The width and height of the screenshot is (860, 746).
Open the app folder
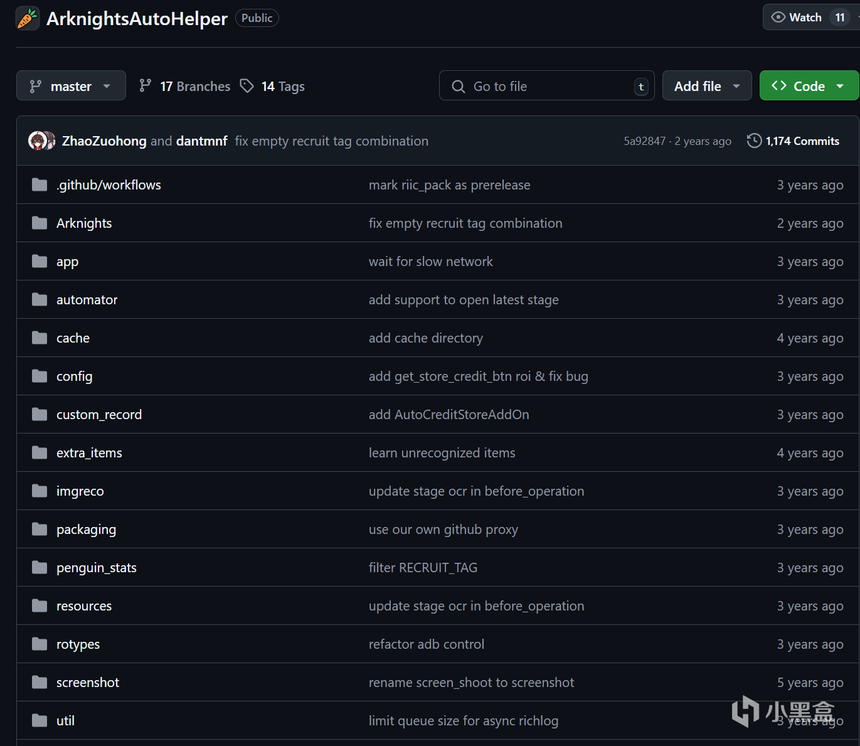coord(67,262)
